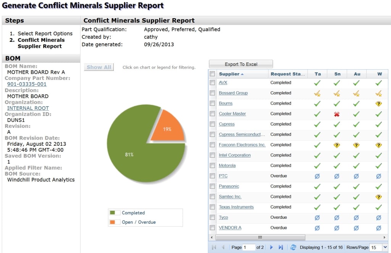Click the Au star-check icon for Bossard Group
The image size is (391, 253).
point(356,94)
